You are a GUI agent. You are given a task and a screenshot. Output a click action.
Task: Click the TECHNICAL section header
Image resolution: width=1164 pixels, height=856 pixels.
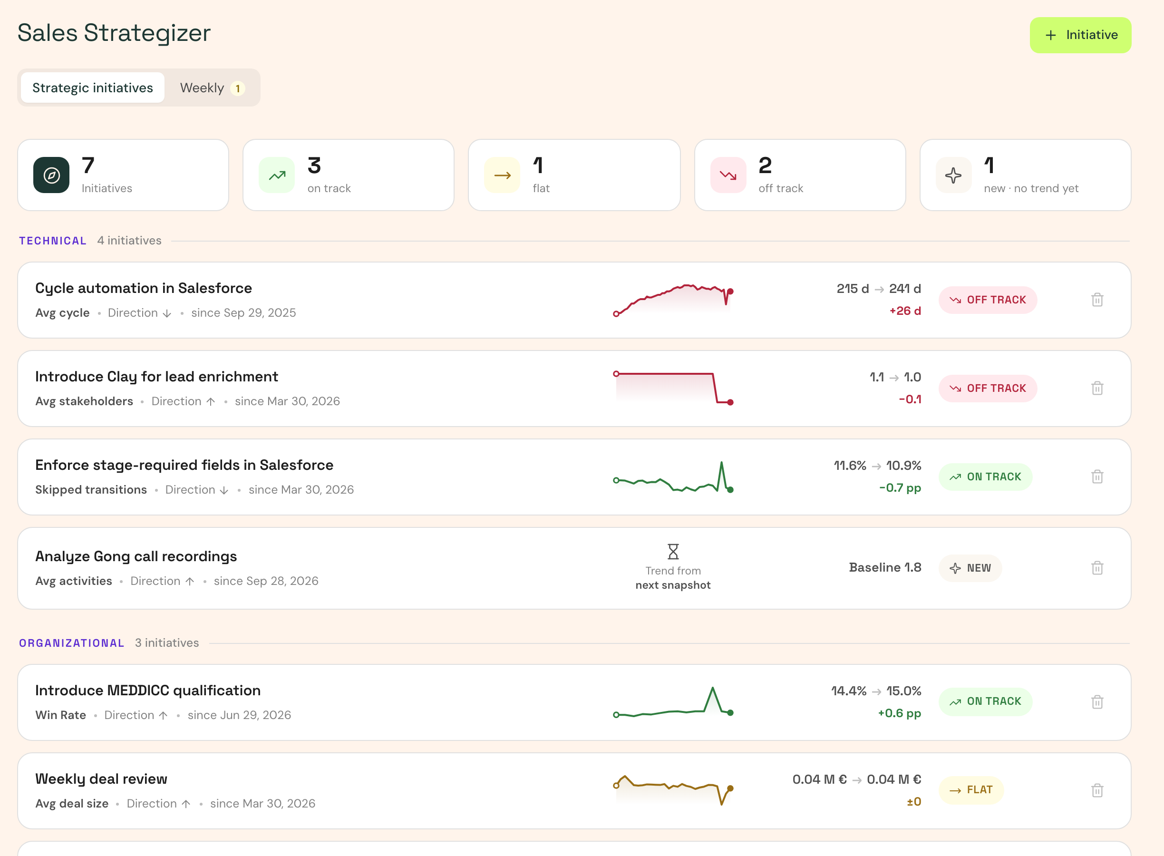click(x=53, y=241)
